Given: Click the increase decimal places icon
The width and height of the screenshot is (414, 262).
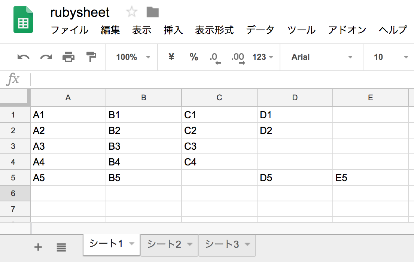Looking at the screenshot, I should (239, 57).
